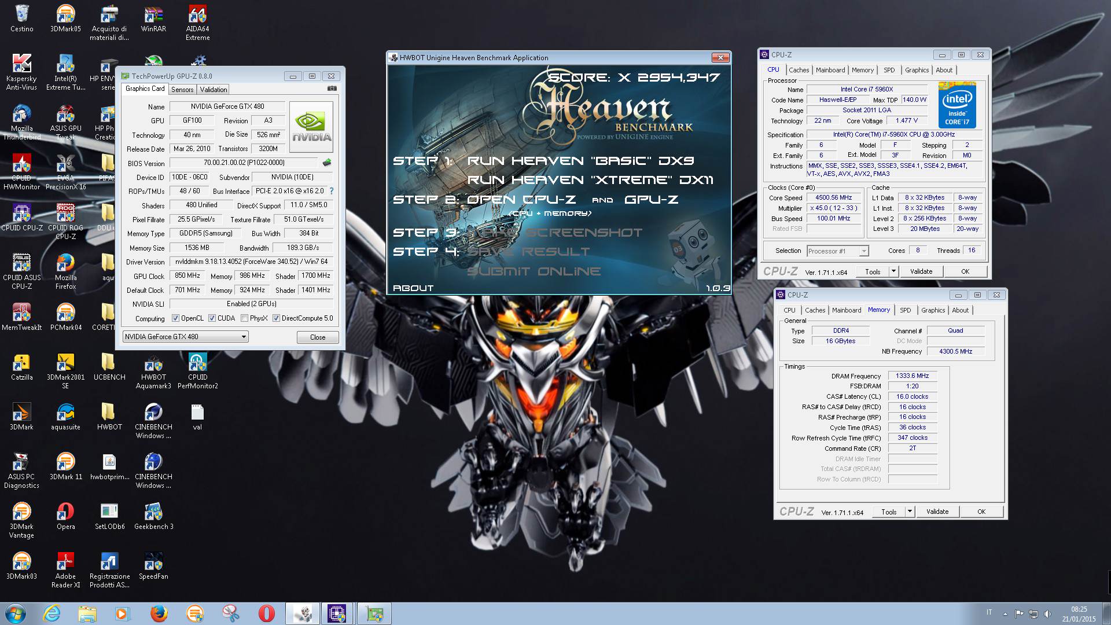This screenshot has width=1111, height=625.
Task: Open Mozilla Thunderbird desktop icon
Action: point(21,122)
